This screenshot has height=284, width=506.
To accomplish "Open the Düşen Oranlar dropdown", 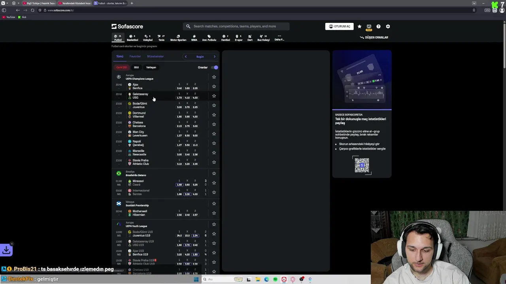I will tap(374, 37).
